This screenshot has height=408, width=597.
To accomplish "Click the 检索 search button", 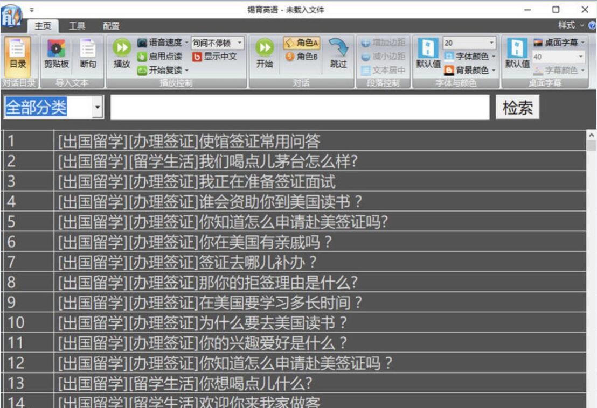I will coord(517,108).
